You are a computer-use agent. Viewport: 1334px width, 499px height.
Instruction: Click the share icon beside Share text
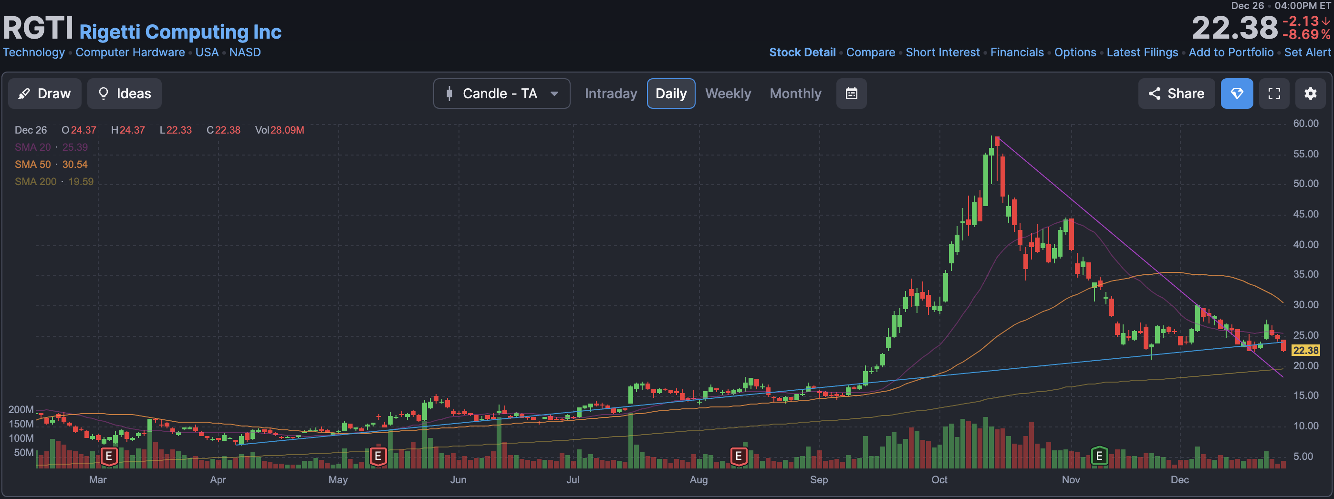click(x=1154, y=94)
